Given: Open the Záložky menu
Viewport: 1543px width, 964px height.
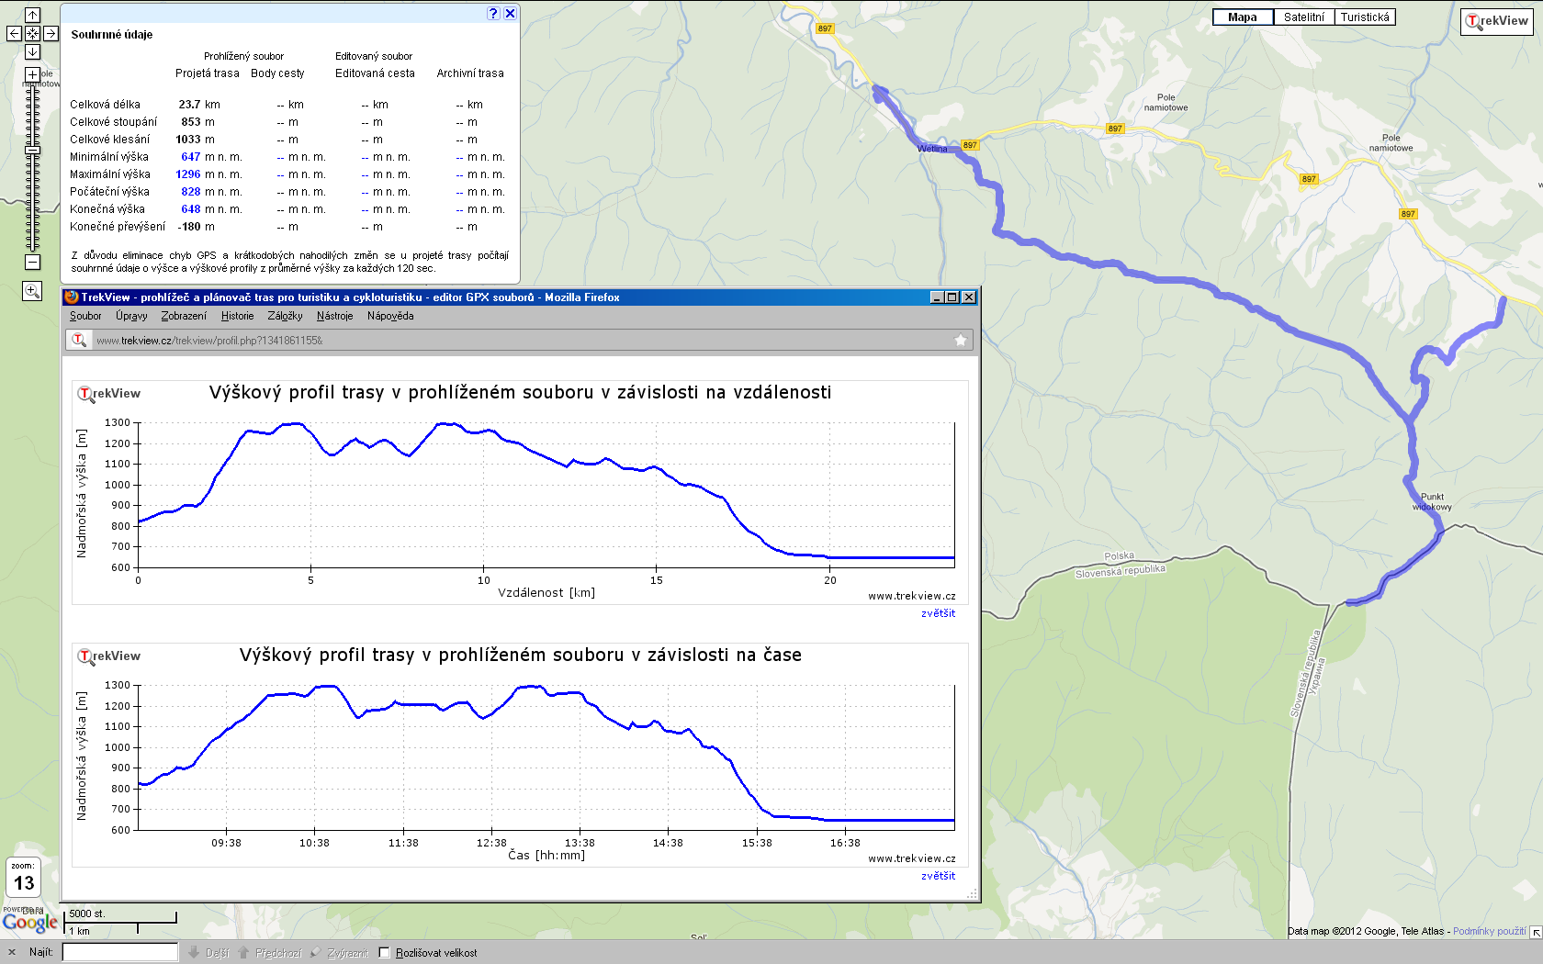Looking at the screenshot, I should [285, 316].
